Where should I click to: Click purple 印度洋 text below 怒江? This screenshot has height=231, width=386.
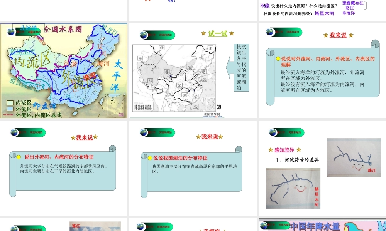pos(349,13)
